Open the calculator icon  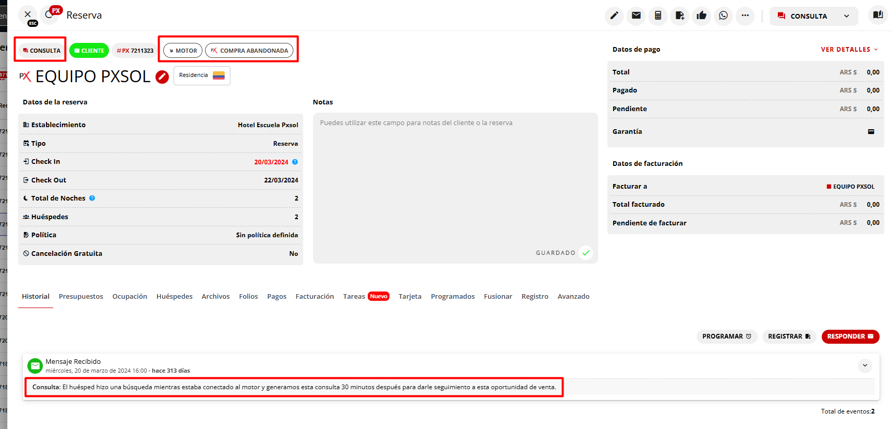point(658,16)
